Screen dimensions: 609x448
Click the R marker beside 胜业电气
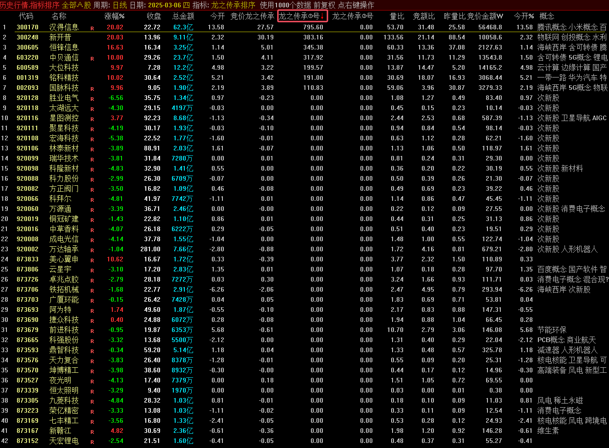click(92, 99)
